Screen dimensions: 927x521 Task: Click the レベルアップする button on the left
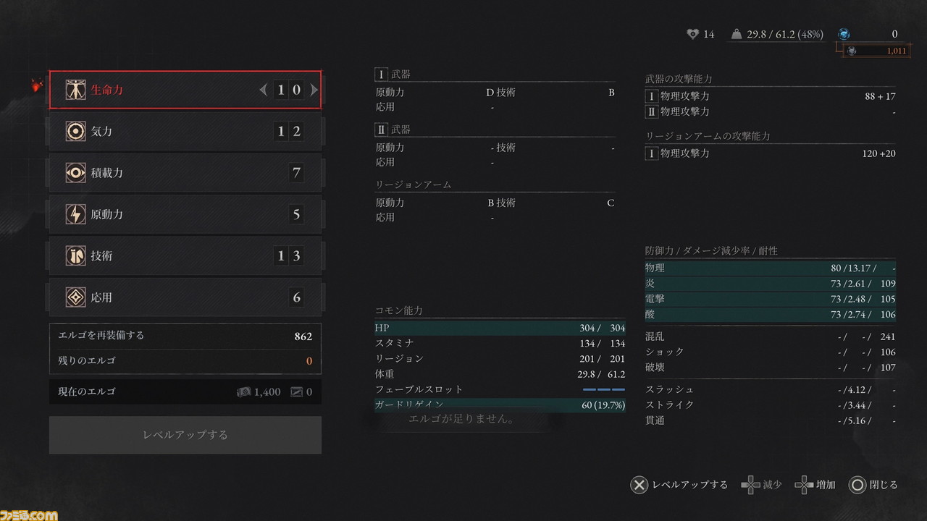[x=185, y=435]
